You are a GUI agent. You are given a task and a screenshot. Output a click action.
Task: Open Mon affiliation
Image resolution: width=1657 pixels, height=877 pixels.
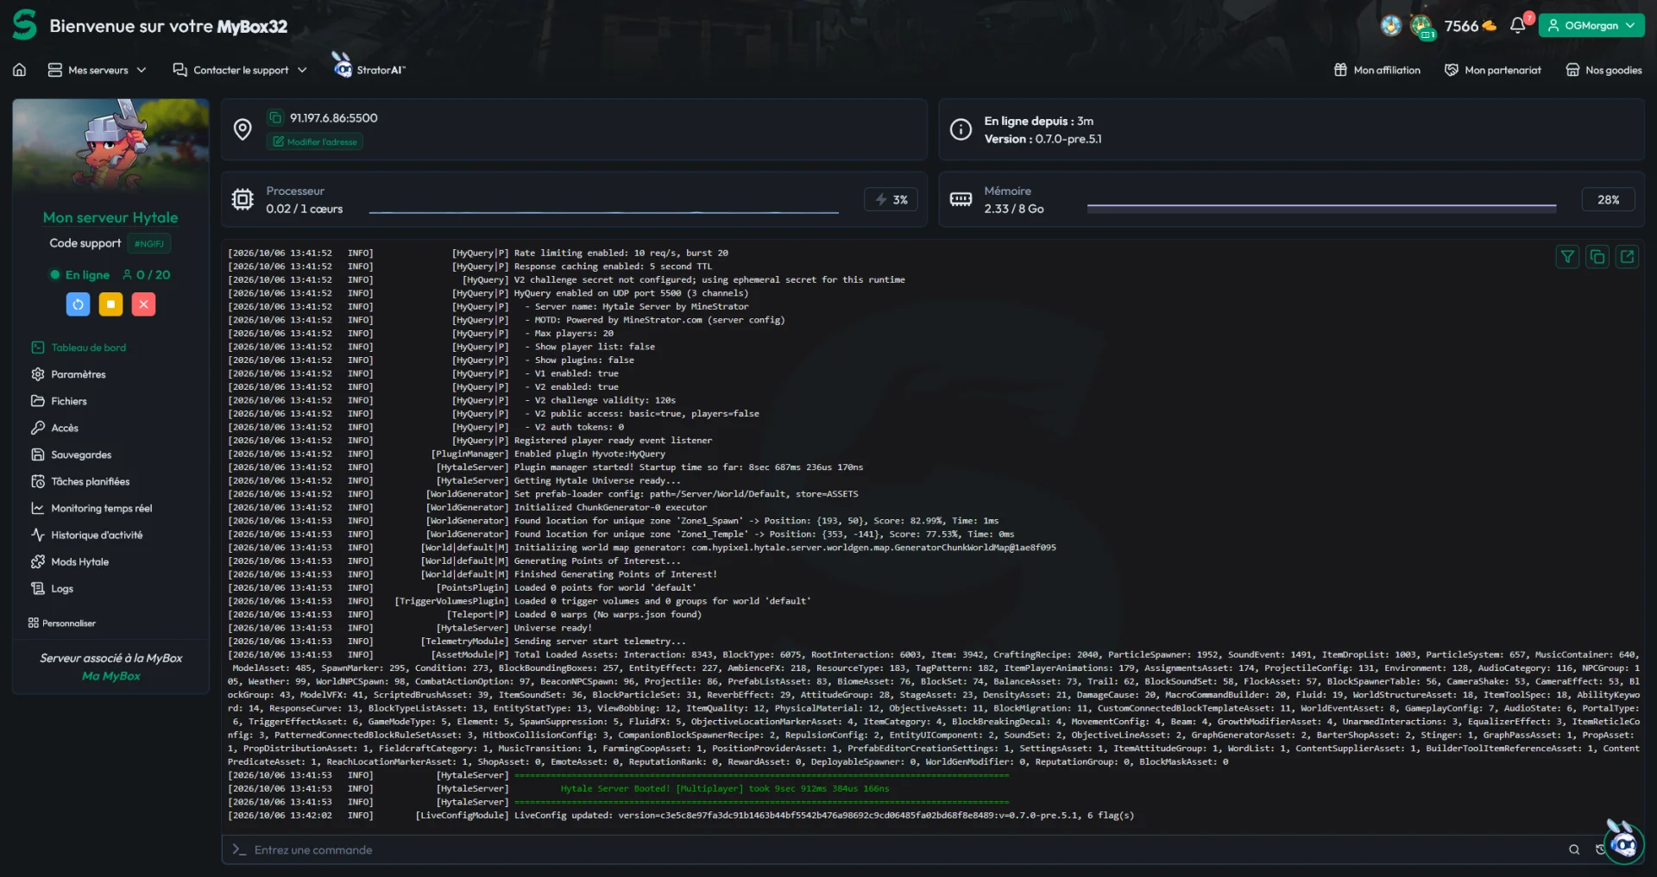[1377, 70]
